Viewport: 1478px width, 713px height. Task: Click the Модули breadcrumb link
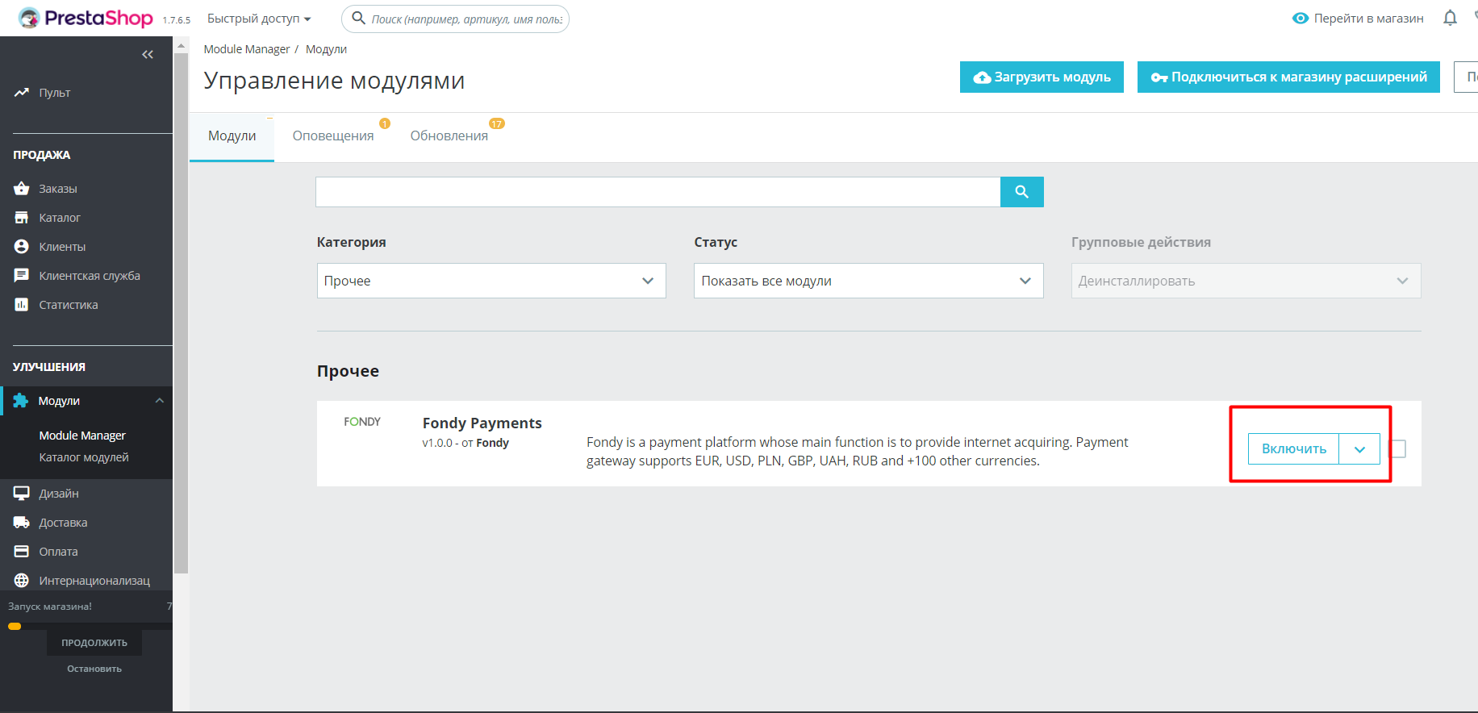[326, 49]
